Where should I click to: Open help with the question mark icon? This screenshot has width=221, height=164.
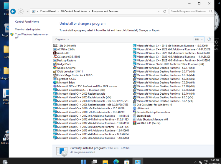coord(209,39)
